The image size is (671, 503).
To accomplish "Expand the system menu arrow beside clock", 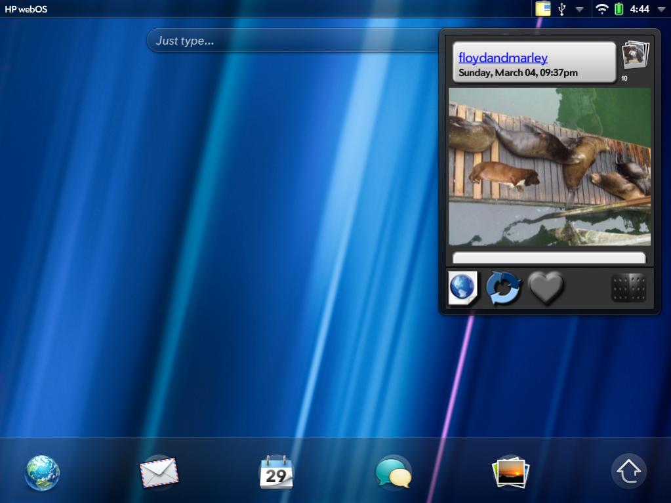I will pyautogui.click(x=660, y=10).
